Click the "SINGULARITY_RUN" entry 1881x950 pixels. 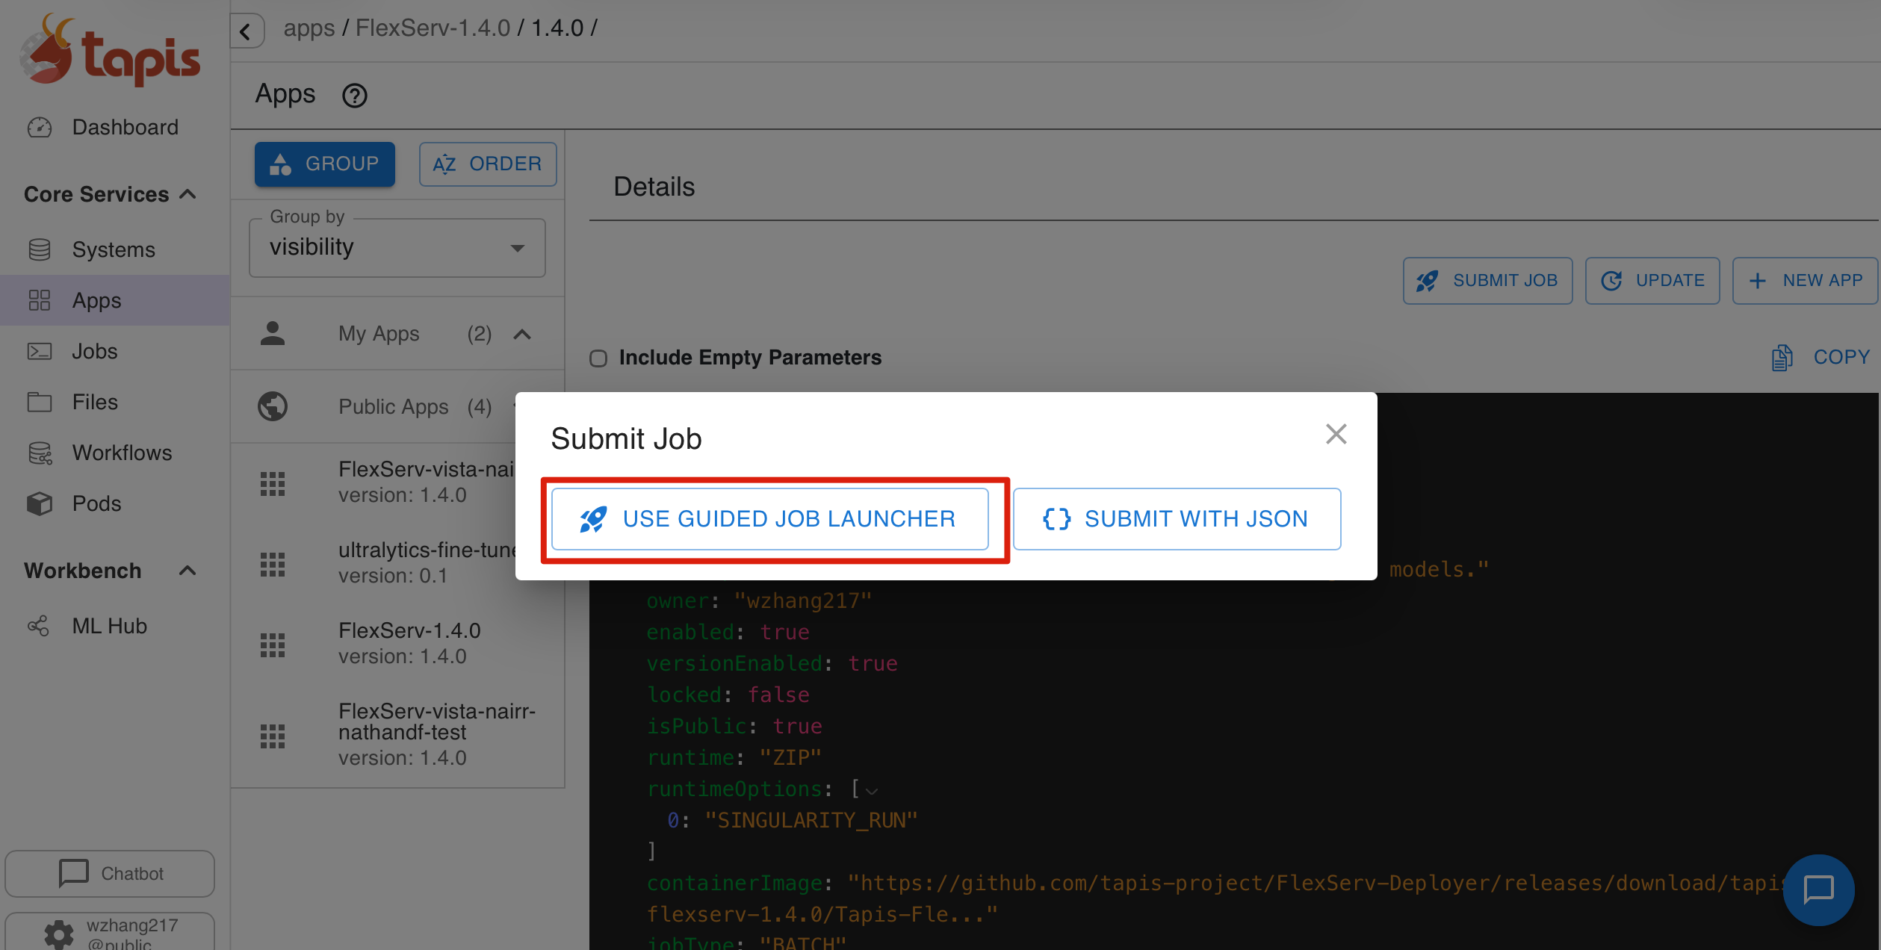point(811,821)
